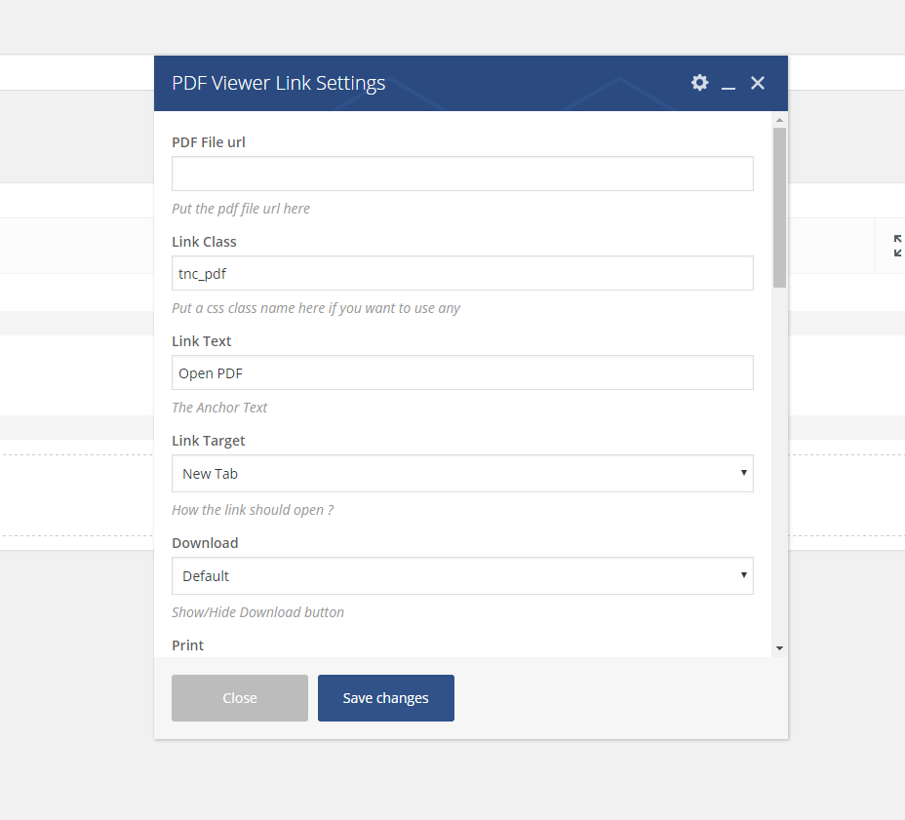Click the "Link Target" label text
Screen dimensions: 905x820
(209, 441)
